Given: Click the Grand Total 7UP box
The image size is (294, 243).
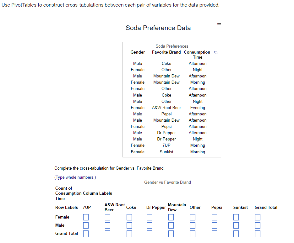Looking at the screenshot, I should click(86, 233).
